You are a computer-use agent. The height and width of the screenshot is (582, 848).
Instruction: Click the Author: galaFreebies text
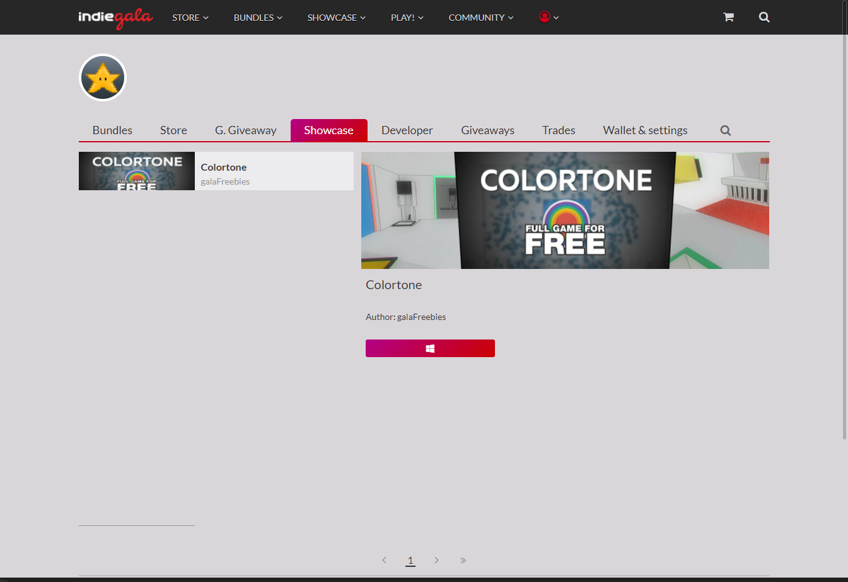tap(406, 317)
